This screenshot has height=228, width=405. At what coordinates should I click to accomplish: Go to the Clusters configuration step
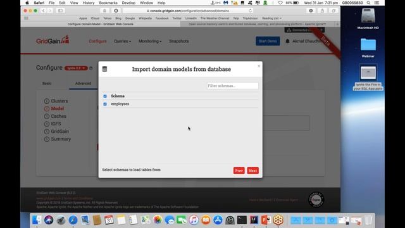56,101
